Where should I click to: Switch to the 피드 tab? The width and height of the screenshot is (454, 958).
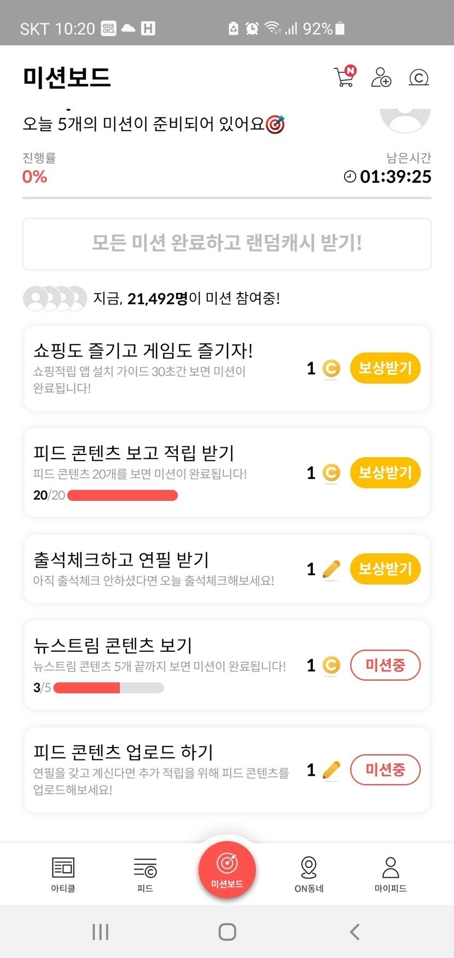click(x=145, y=874)
